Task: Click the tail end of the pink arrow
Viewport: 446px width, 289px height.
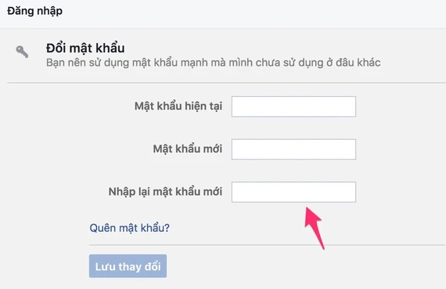Action: pyautogui.click(x=322, y=247)
